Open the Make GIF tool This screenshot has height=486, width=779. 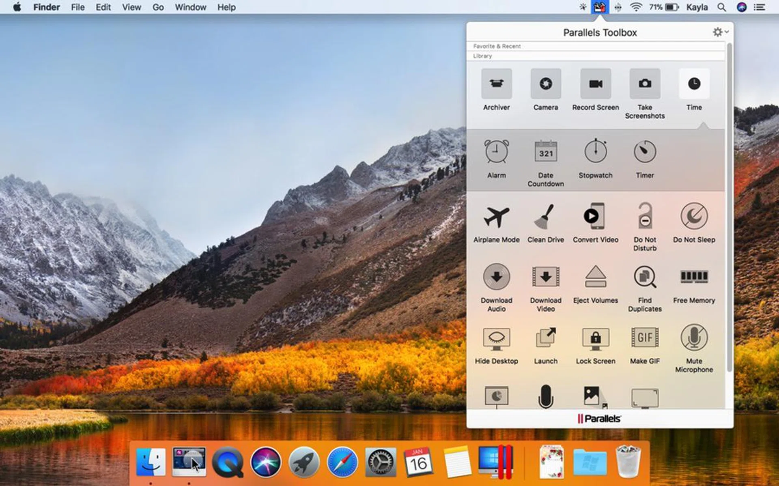coord(645,338)
